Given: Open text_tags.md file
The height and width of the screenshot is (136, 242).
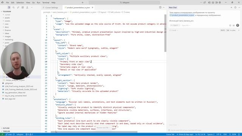Looking at the screenshot, I should coord(10,99).
